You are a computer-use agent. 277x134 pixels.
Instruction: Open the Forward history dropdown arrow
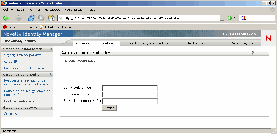pyautogui.click(x=25, y=18)
